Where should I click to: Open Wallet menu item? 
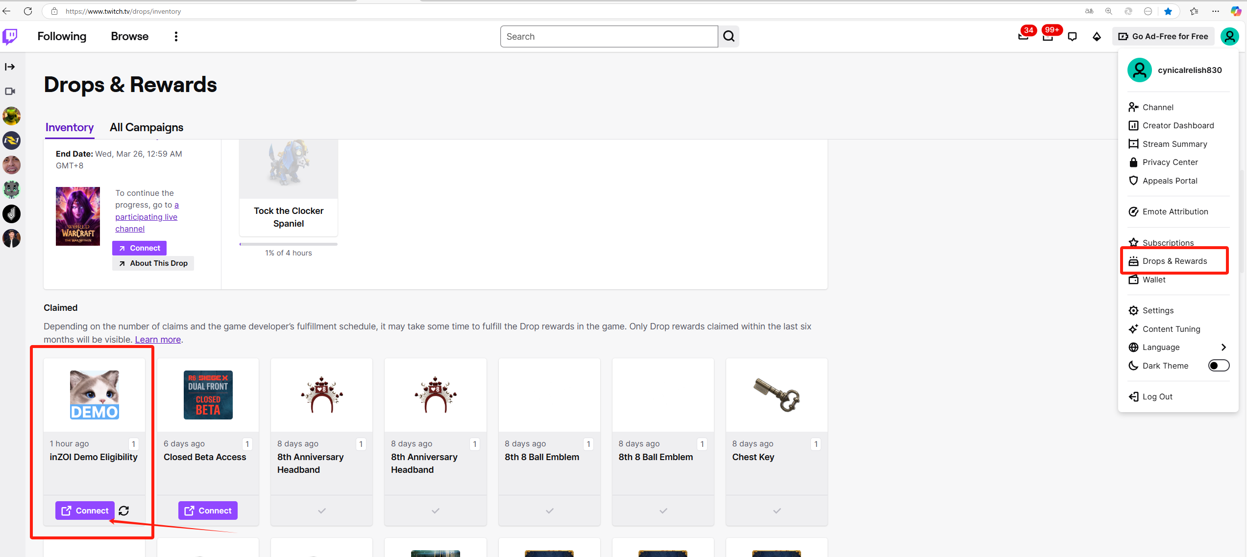1178,279
